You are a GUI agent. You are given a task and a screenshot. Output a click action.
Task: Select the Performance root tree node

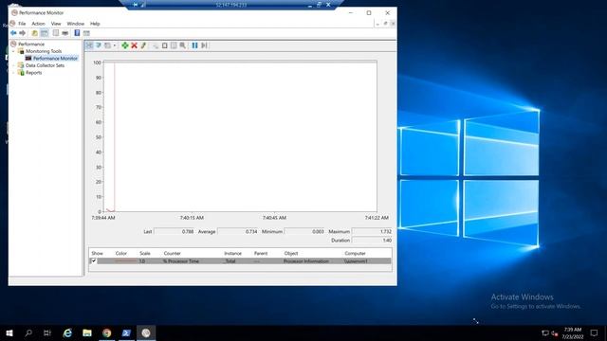click(31, 45)
